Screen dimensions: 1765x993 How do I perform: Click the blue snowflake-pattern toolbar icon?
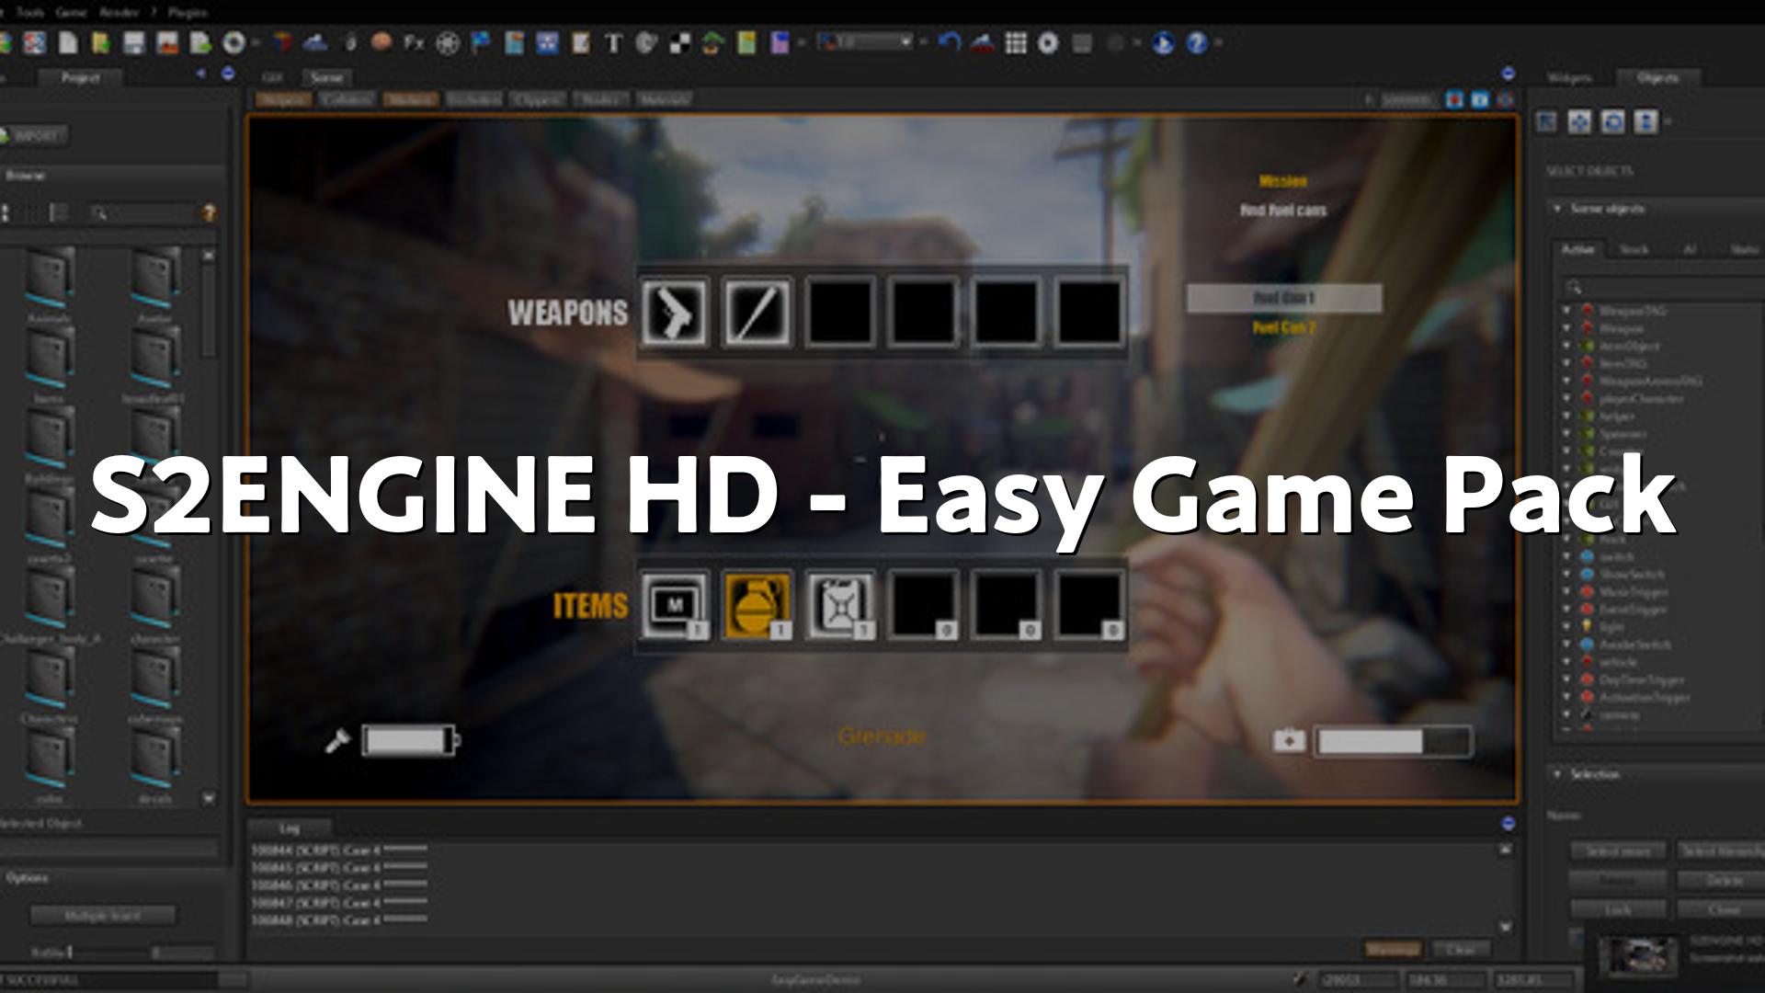[548, 43]
